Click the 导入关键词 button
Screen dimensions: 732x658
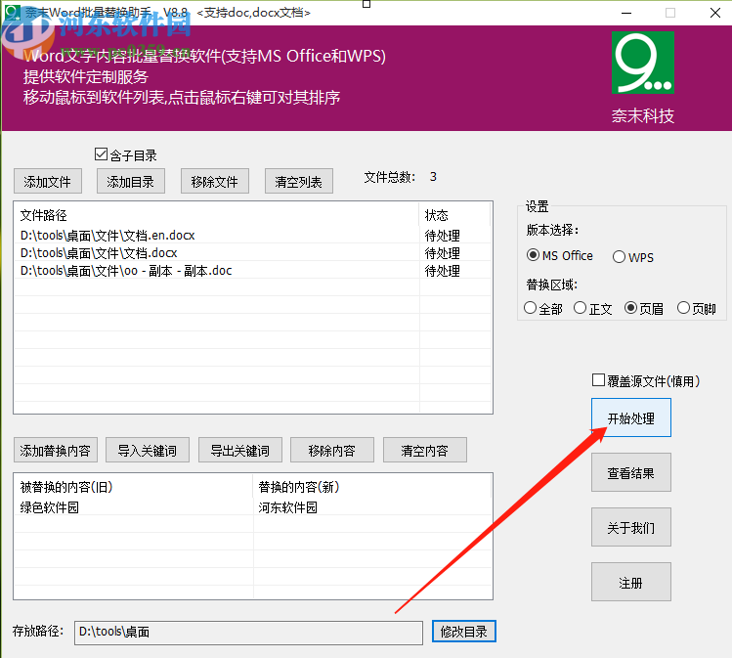click(148, 450)
